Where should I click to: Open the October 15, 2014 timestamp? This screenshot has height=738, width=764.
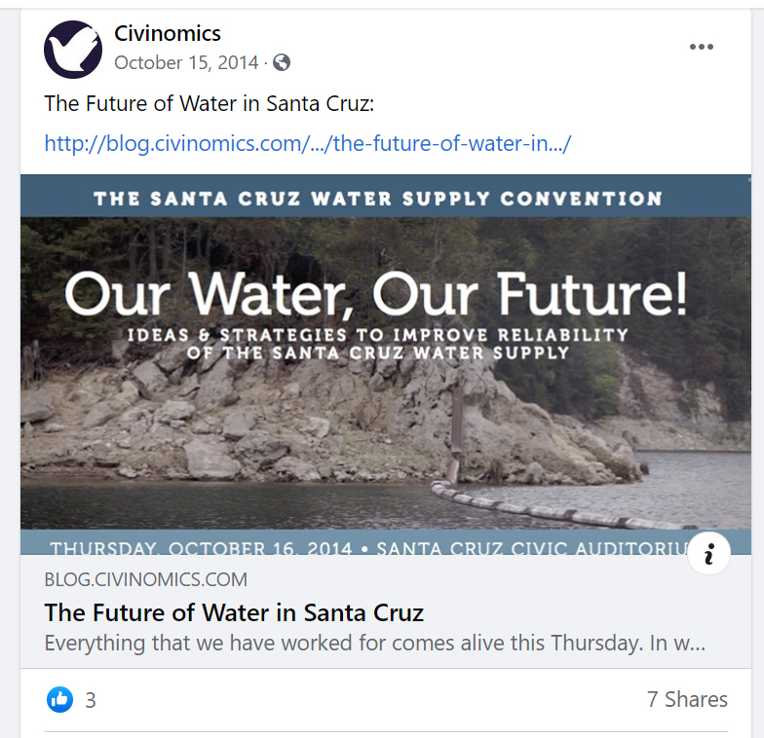pos(186,63)
